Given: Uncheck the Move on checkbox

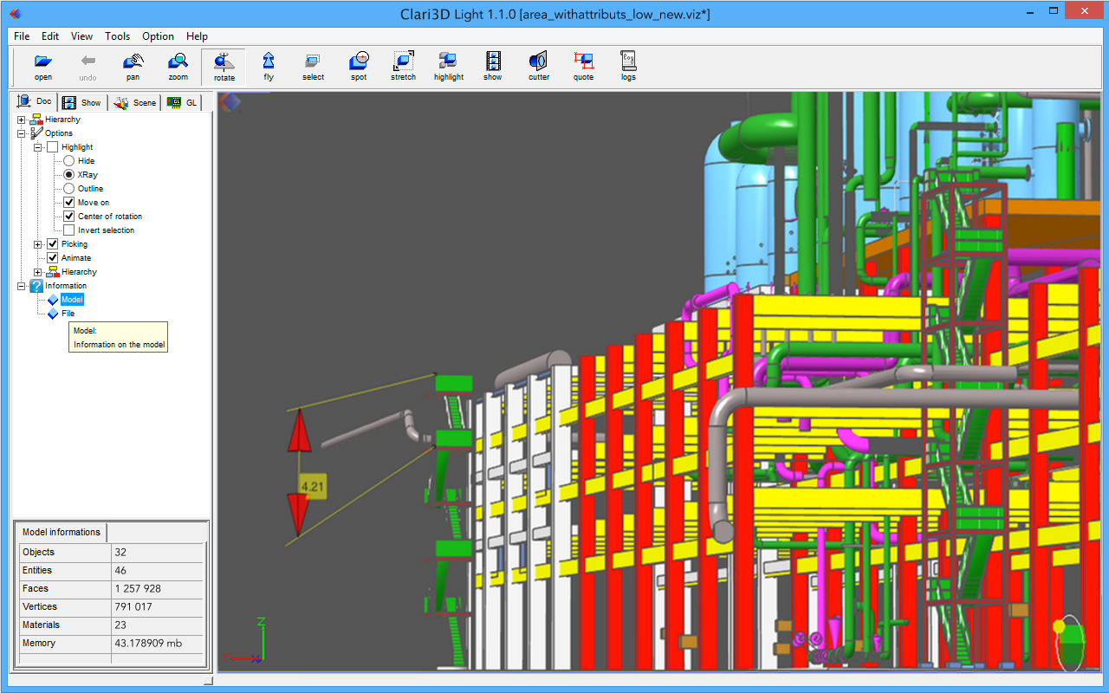Looking at the screenshot, I should pos(69,203).
